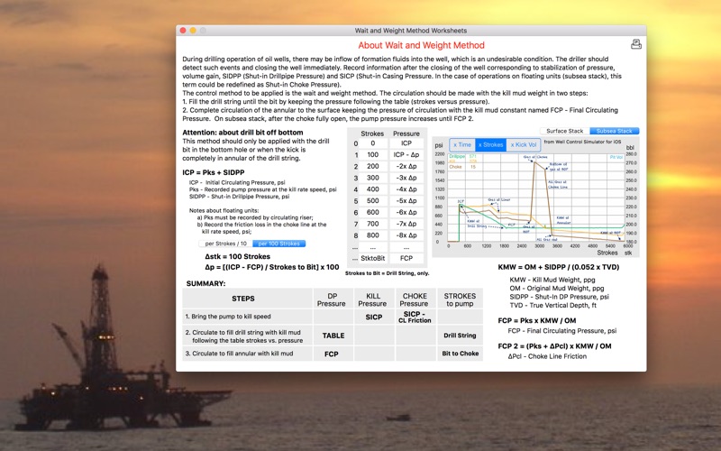This screenshot has width=721, height=451.
Task: Click the 'Drill String' summary cell
Action: click(460, 336)
